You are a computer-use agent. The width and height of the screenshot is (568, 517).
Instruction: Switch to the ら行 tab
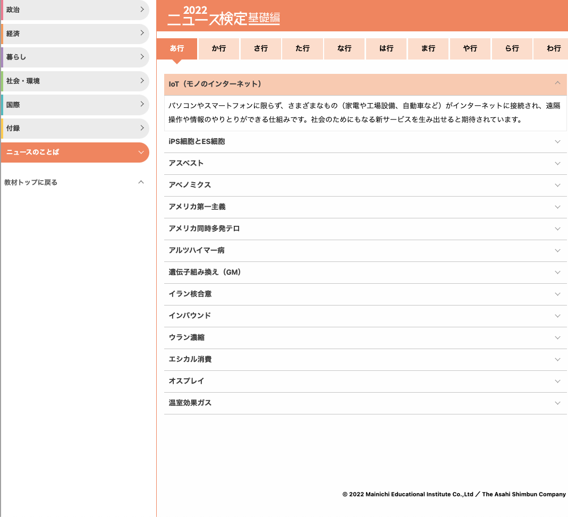[512, 48]
